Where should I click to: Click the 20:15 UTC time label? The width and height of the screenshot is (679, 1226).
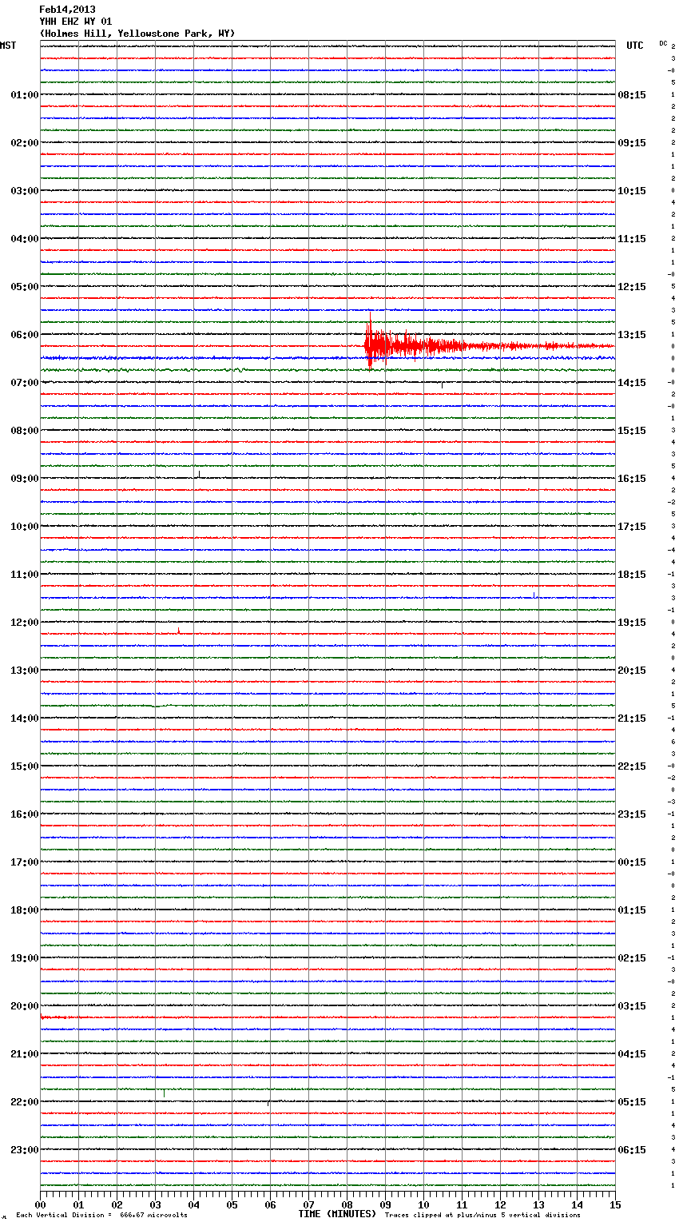pyautogui.click(x=632, y=671)
